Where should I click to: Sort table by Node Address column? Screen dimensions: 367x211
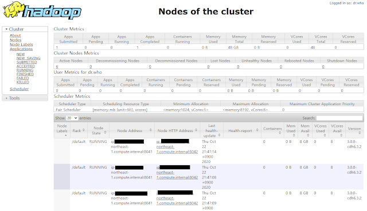132,130
